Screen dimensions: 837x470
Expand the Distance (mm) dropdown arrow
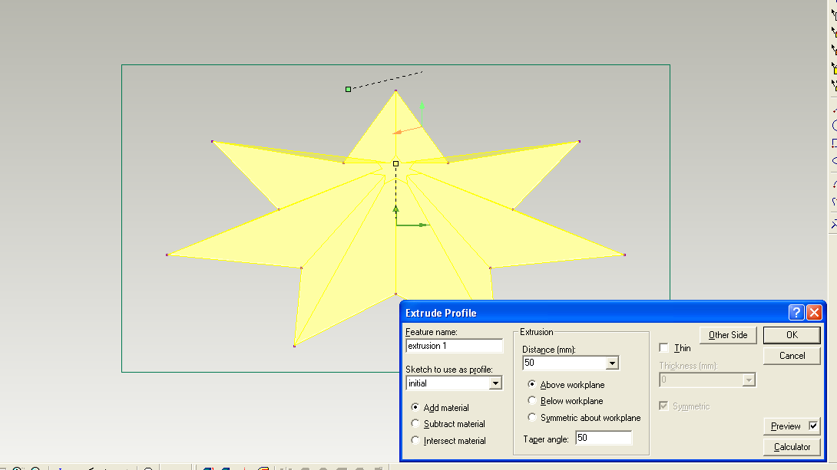[x=612, y=363]
